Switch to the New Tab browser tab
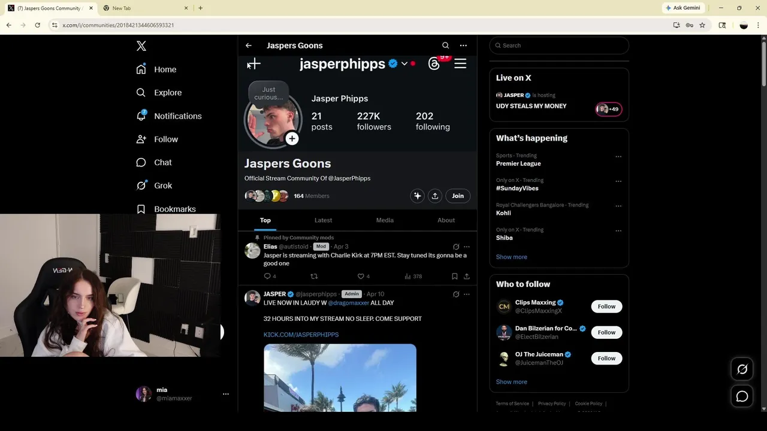Viewport: 767px width, 431px height. tap(146, 8)
